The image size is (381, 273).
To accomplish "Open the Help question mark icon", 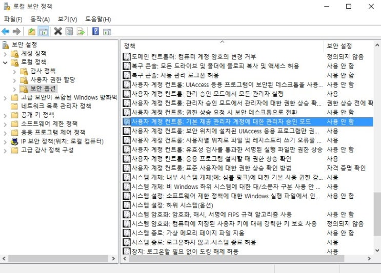I will 96,31.
